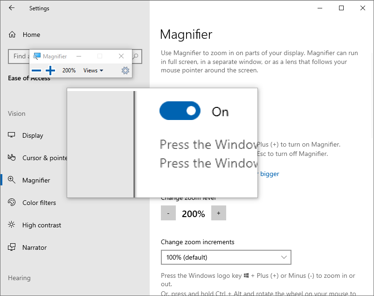Image resolution: width=374 pixels, height=296 pixels.
Task: Open Display settings category
Action: point(34,135)
